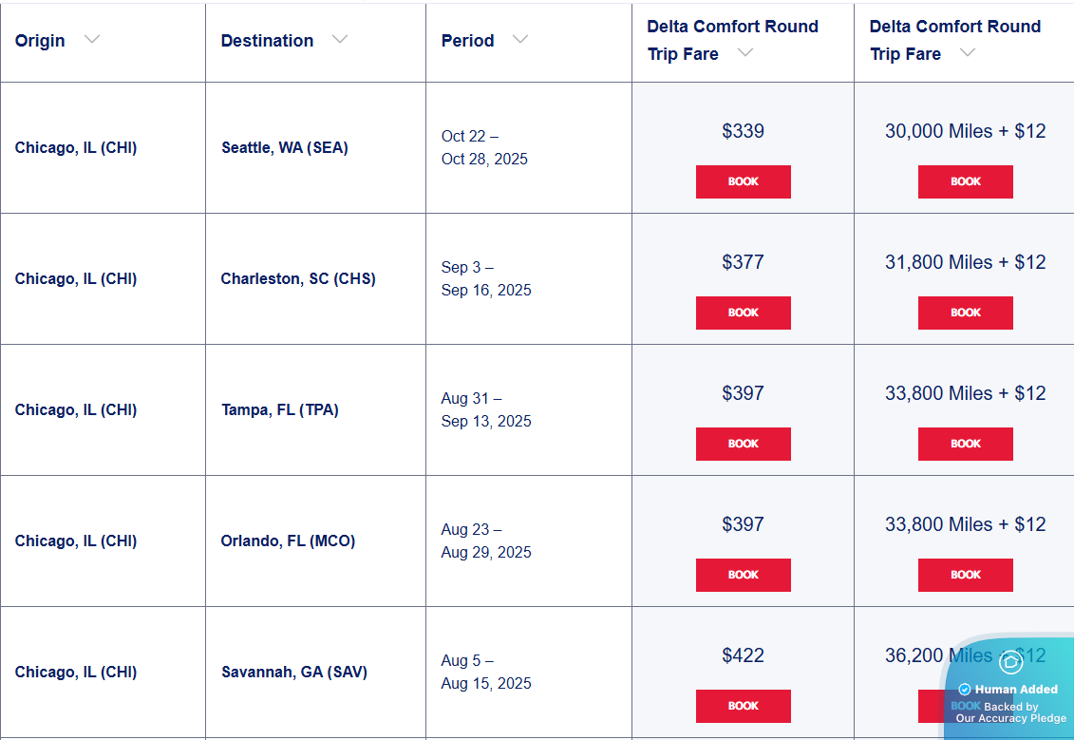Book the $422 Savannah cash fare
Viewport: 1074px width, 740px height.
[x=744, y=706]
